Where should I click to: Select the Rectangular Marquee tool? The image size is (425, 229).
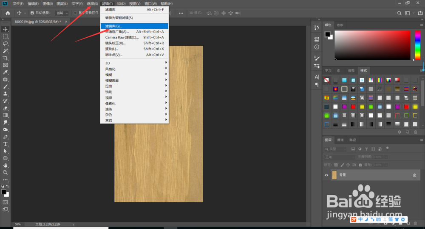[x=5, y=36]
